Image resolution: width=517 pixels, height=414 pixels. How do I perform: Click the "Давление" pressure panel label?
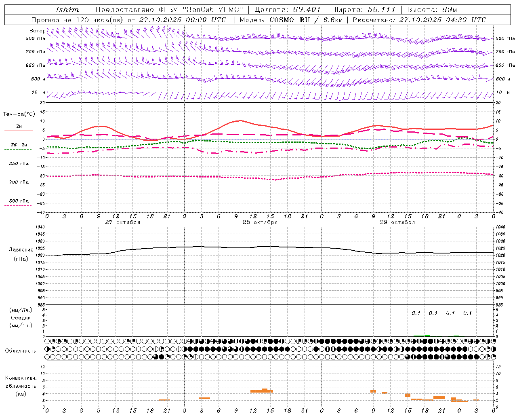21,250
